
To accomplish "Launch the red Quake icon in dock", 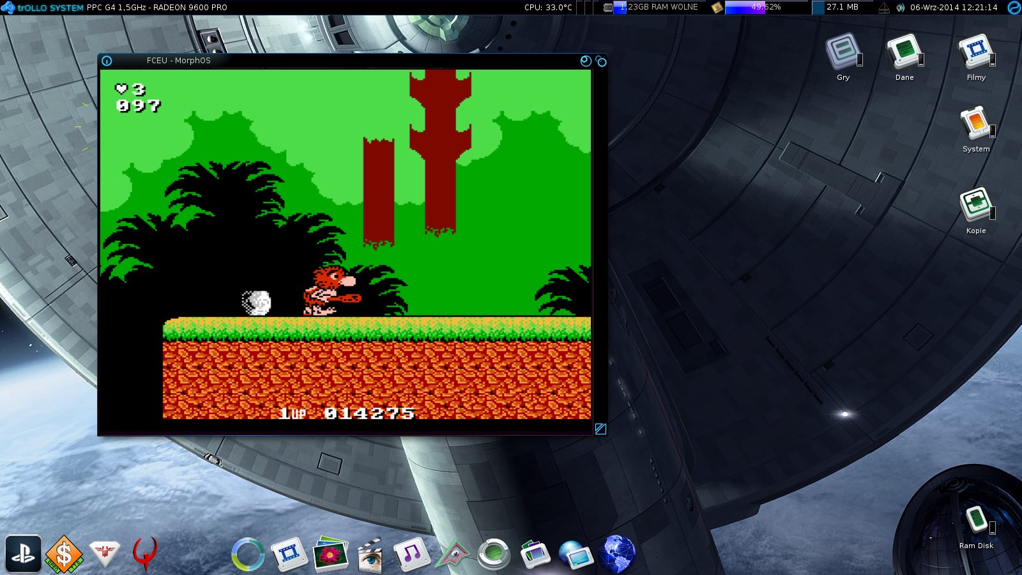I will (x=144, y=553).
